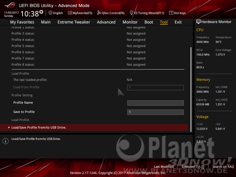Click the Load from Profile field
This screenshot has width=236, height=177.
(155, 87)
